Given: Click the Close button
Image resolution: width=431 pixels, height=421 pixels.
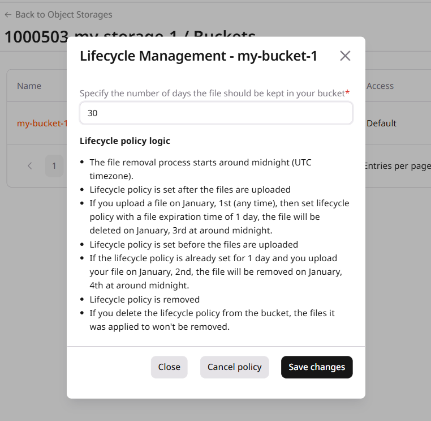Looking at the screenshot, I should 169,367.
